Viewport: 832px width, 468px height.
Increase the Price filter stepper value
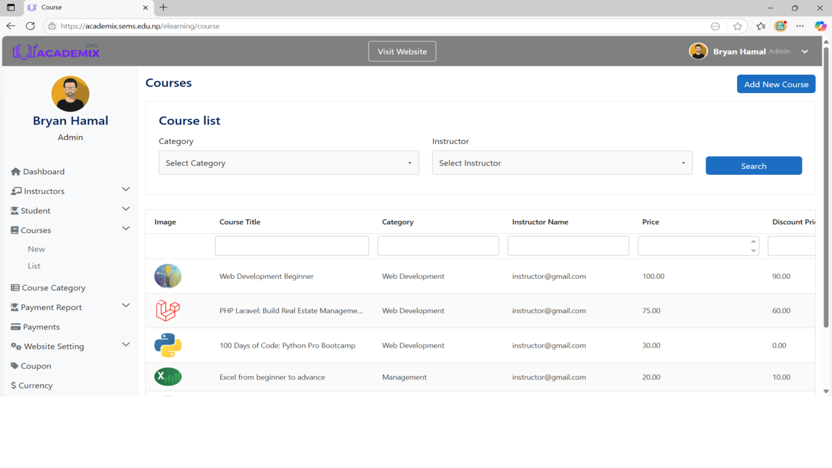753,242
